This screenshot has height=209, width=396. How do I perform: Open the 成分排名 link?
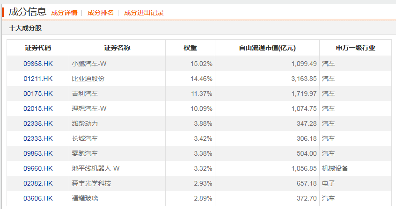pos(101,13)
